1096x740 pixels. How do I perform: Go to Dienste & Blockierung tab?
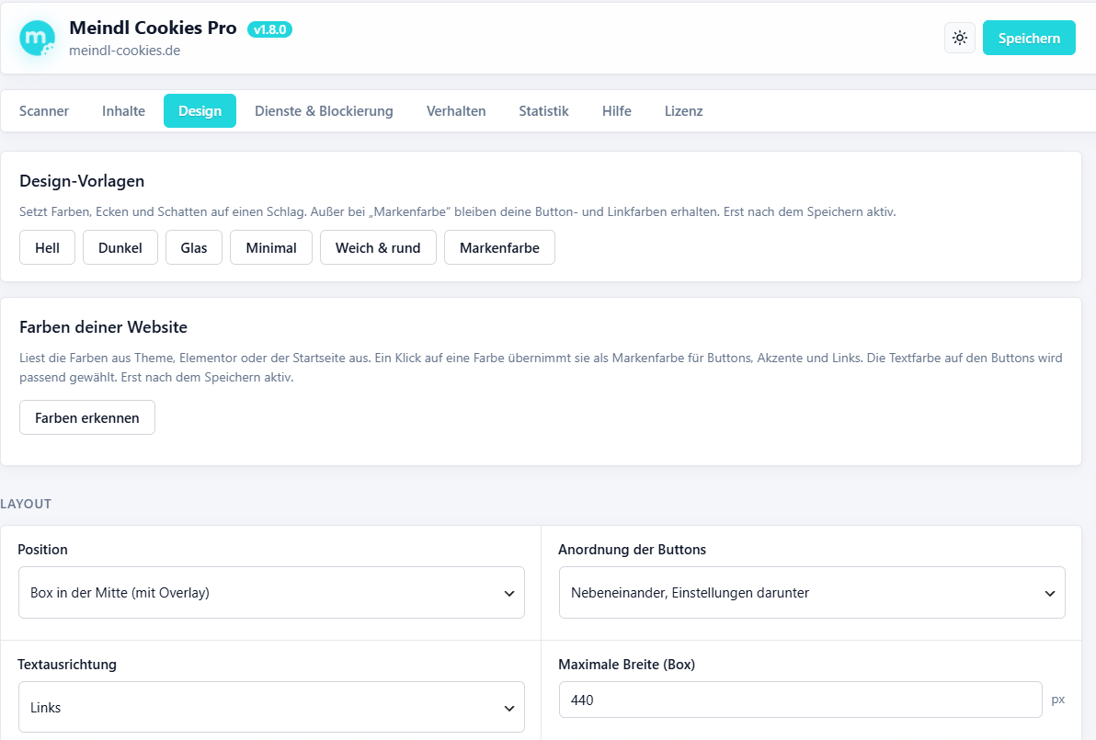324,111
